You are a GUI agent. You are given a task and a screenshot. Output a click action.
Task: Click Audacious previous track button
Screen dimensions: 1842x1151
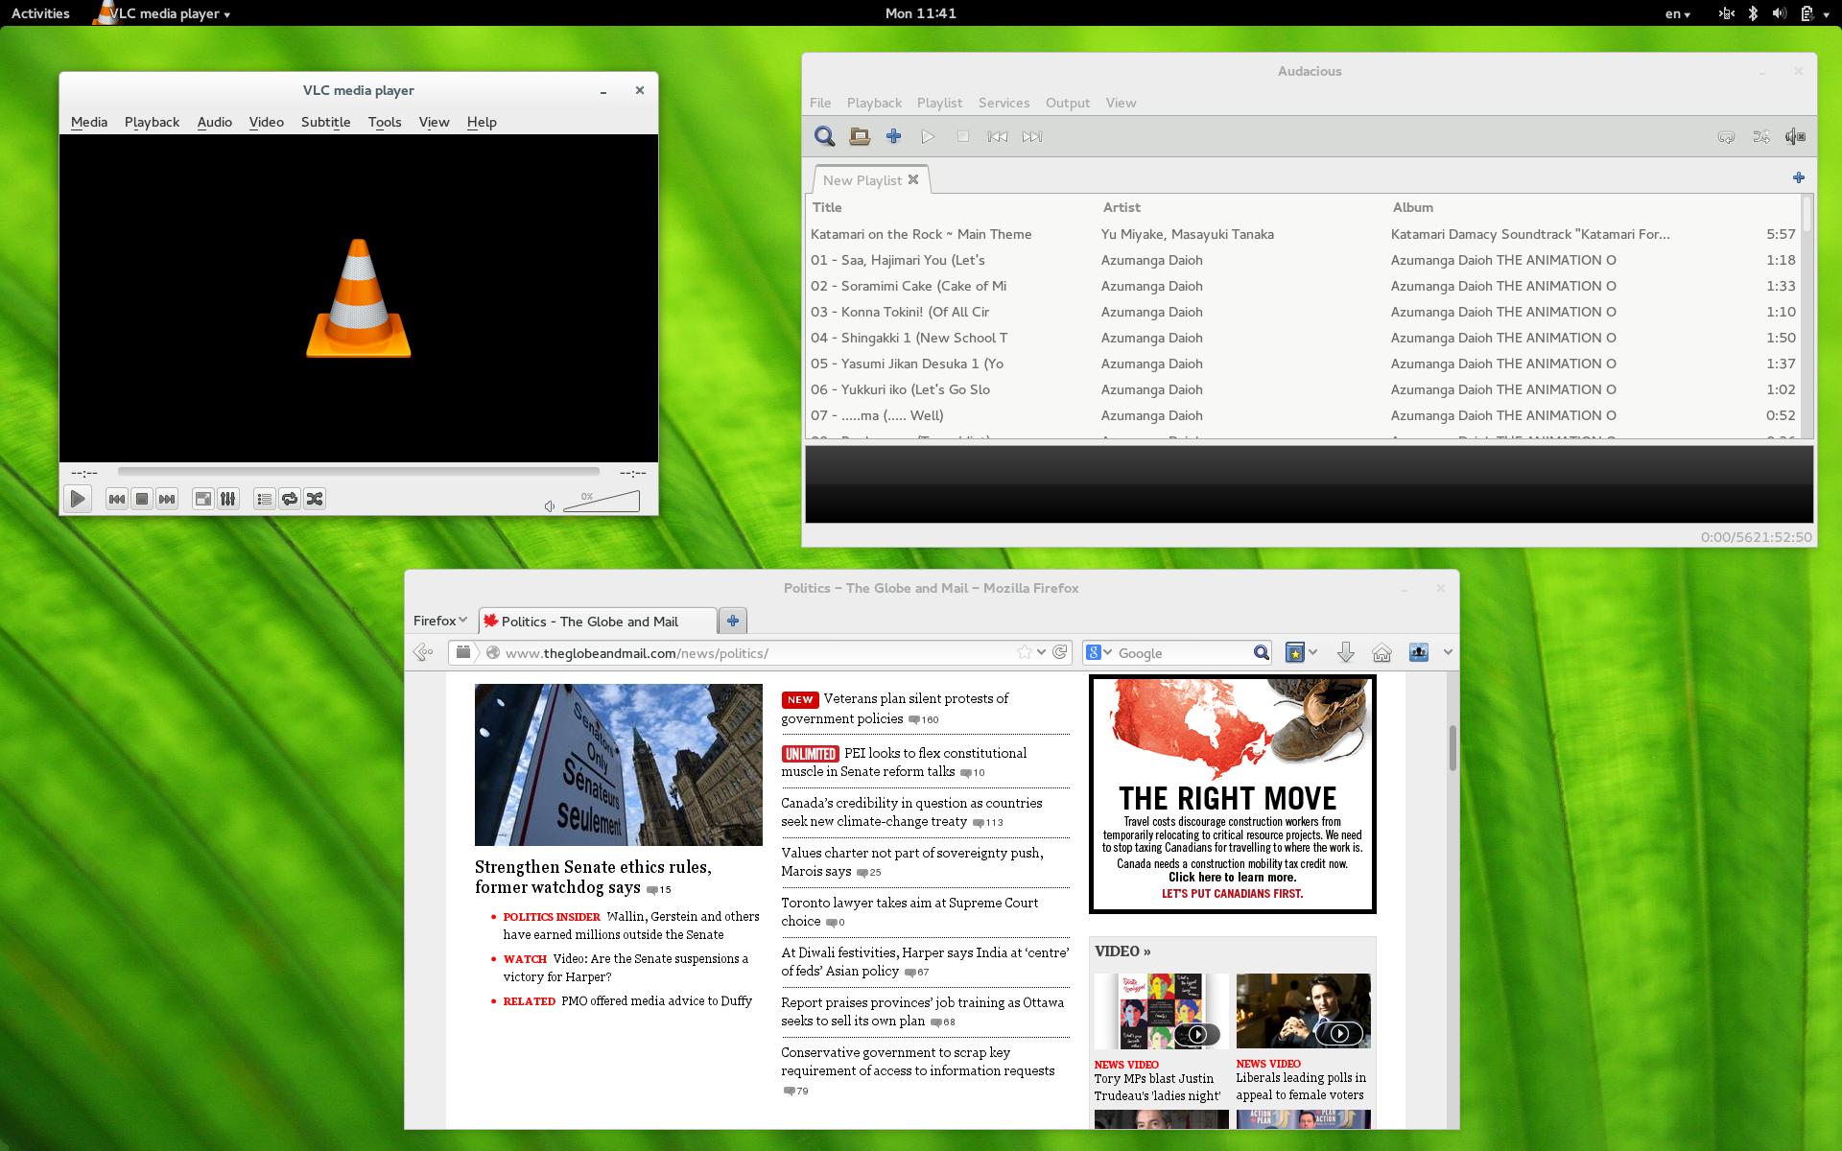point(998,136)
